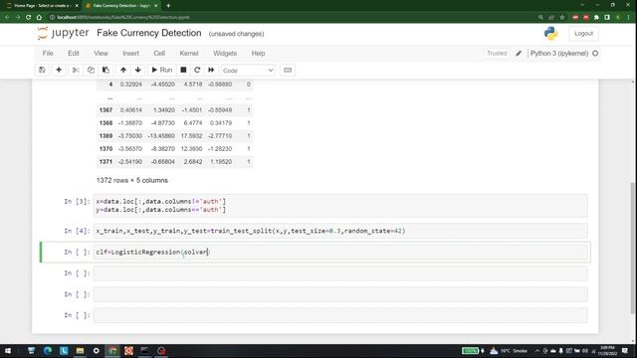Viewport: 637px width, 358px height.
Task: Open the Windows Start menu
Action: point(7,351)
